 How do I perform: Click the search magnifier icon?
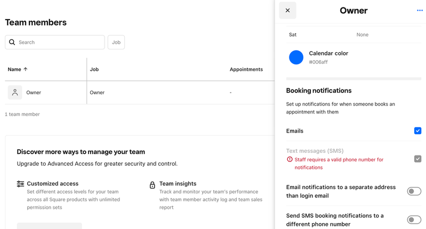pyautogui.click(x=12, y=42)
